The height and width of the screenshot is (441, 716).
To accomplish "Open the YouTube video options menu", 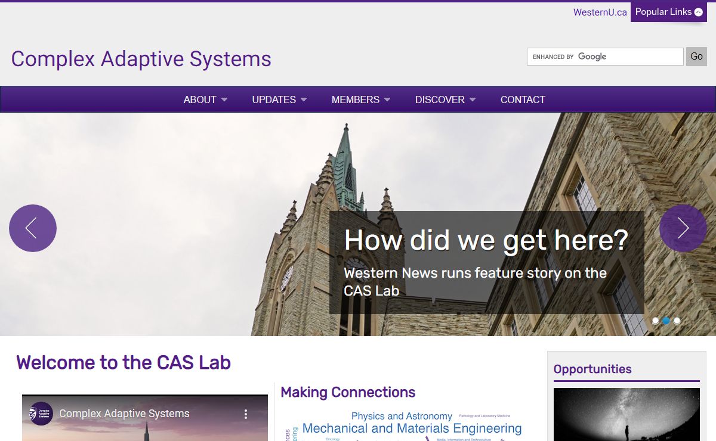I will pos(246,414).
